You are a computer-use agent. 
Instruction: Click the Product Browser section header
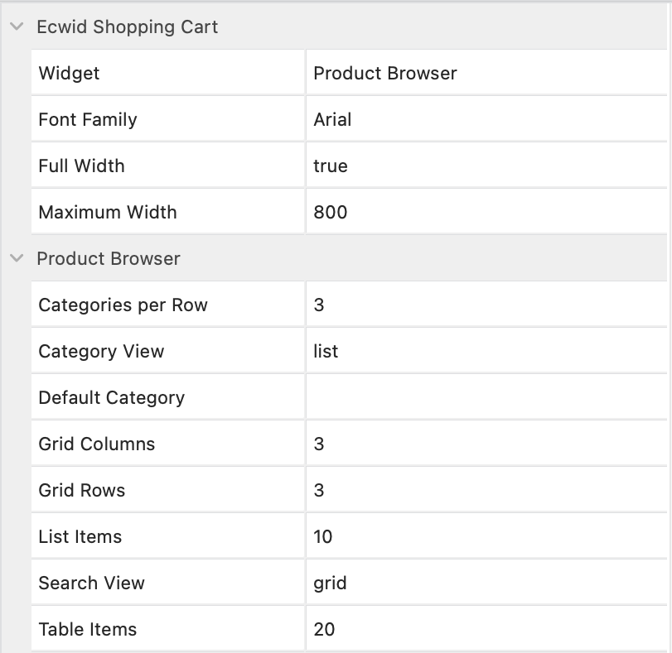pos(108,258)
